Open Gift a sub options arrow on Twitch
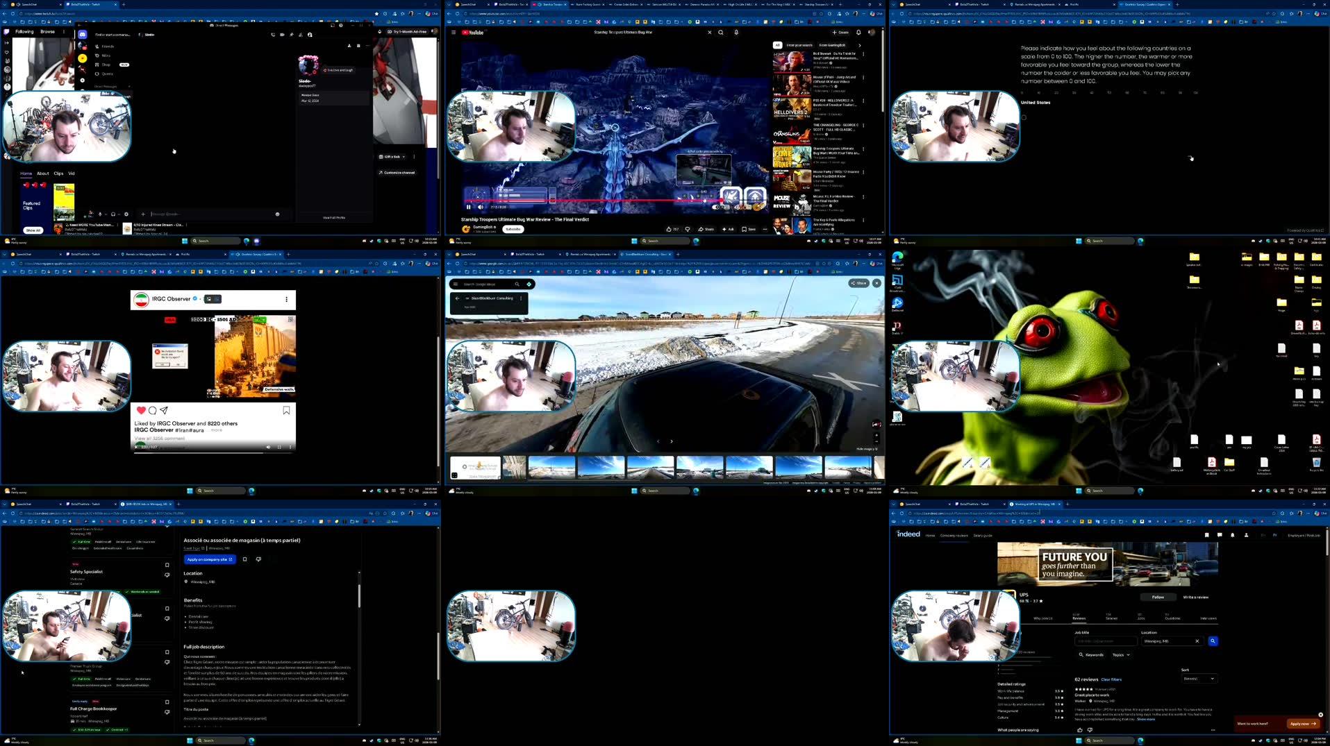Screen dimensions: 1330x746 (x=404, y=157)
